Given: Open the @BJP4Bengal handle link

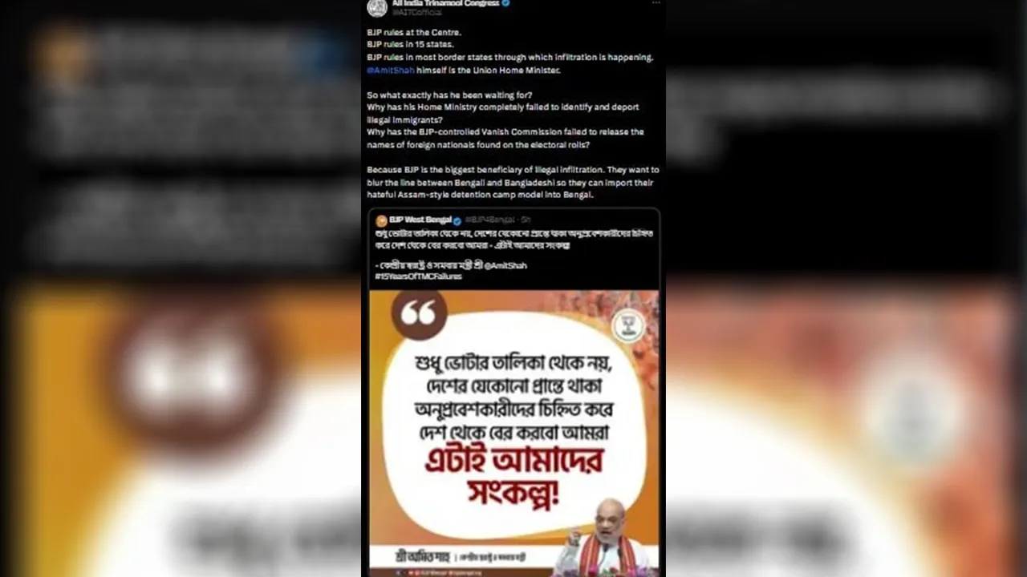Looking at the screenshot, I should (489, 220).
